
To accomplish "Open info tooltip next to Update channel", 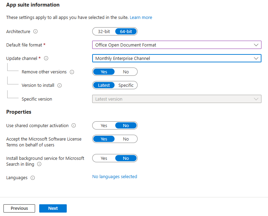I will tap(46, 58).
